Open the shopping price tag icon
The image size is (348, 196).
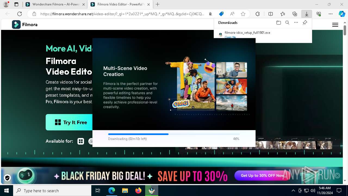[x=221, y=14]
